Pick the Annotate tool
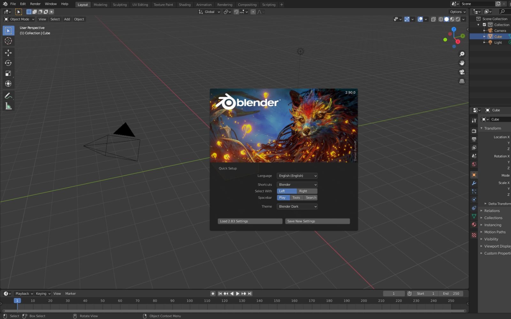Screen dimensions: 511x319 [x=8, y=95]
